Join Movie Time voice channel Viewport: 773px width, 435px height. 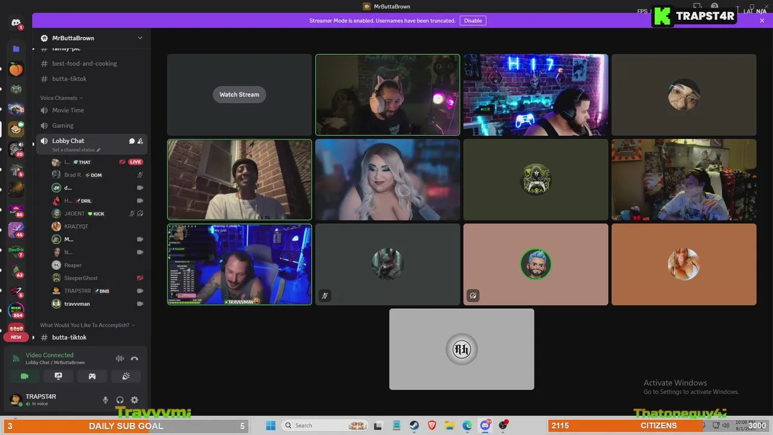pos(92,110)
